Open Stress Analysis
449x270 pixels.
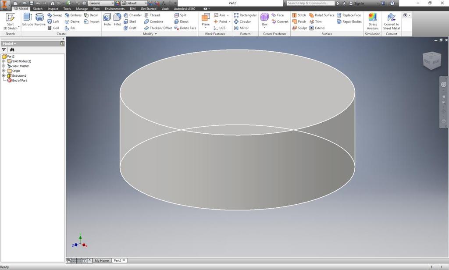pos(373,21)
